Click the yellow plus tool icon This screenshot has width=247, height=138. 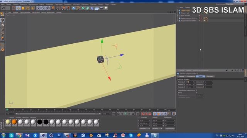tap(32, 8)
